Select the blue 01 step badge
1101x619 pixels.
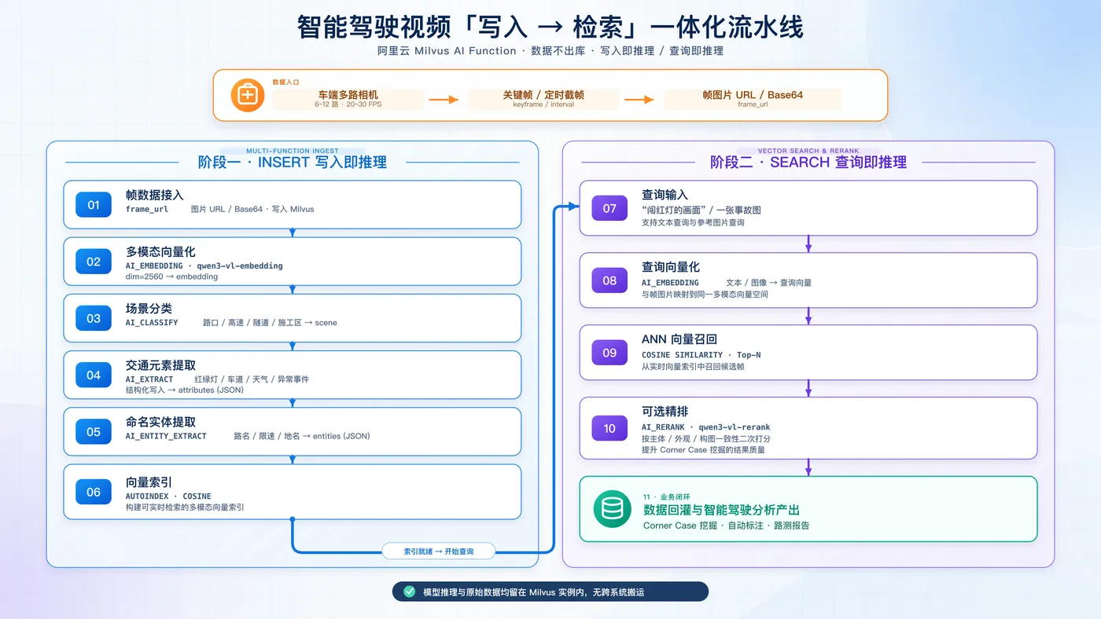click(x=94, y=205)
